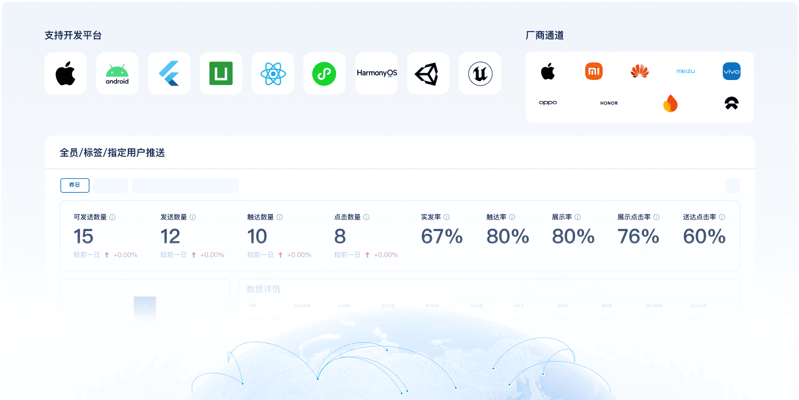The height and width of the screenshot is (400, 799).
Task: Click the info icon beside 送达点击率
Action: pos(722,217)
